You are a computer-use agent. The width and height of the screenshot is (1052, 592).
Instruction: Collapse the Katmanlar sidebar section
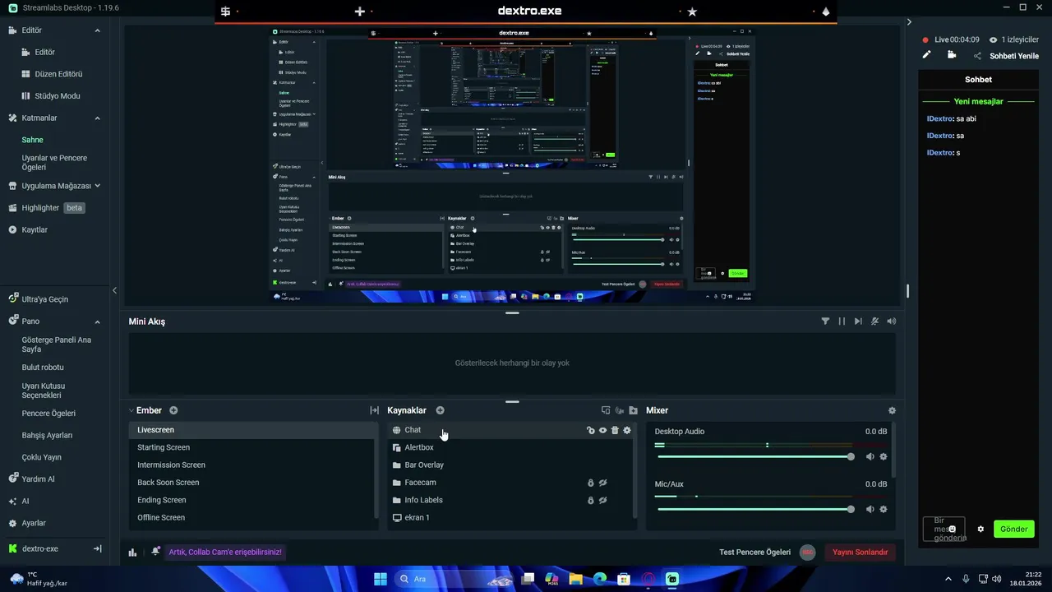click(x=97, y=118)
